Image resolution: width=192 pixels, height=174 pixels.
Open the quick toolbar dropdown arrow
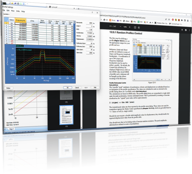pyautogui.click(x=27, y=4)
